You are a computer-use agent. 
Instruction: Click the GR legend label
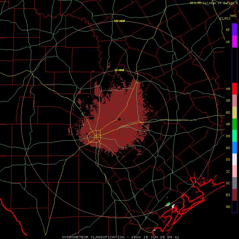[x=228, y=101]
